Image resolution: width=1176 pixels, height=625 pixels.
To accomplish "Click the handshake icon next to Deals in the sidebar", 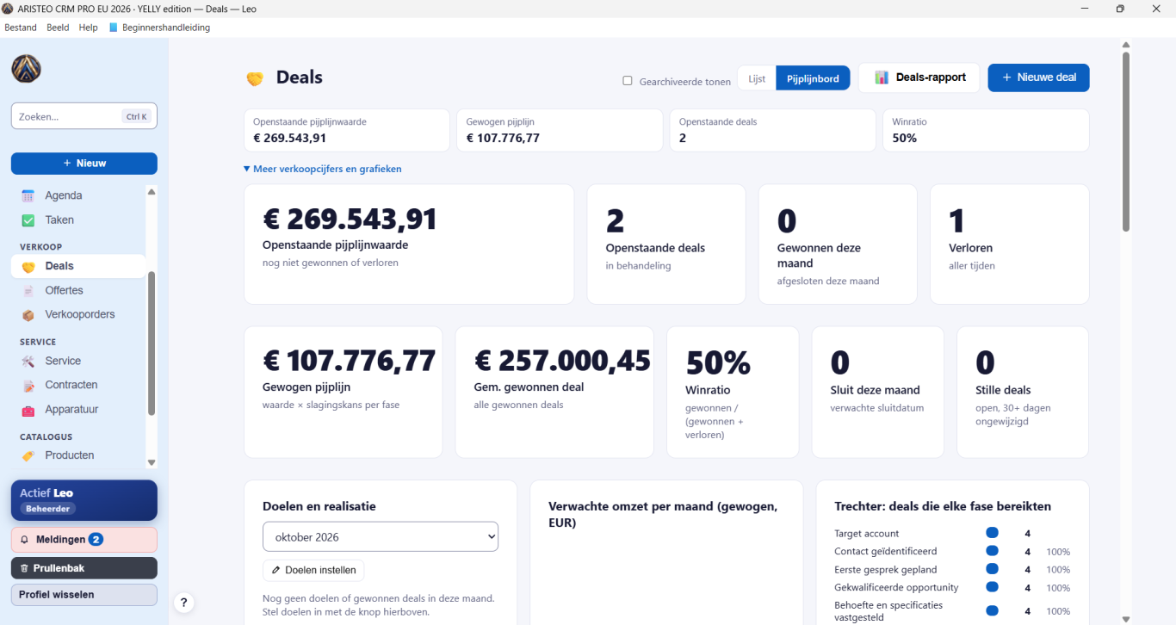I will (x=28, y=266).
